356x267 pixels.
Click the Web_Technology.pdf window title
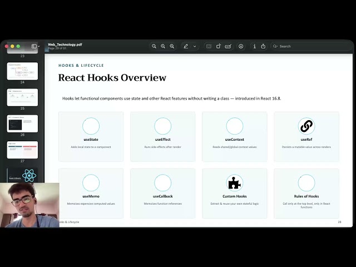[x=65, y=44]
